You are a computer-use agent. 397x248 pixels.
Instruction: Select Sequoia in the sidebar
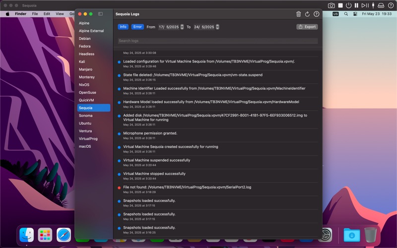tap(94, 108)
